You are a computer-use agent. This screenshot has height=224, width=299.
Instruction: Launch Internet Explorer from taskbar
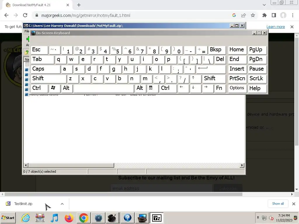pos(26,218)
